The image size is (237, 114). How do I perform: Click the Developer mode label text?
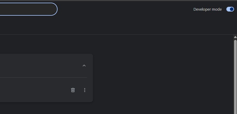(207, 9)
